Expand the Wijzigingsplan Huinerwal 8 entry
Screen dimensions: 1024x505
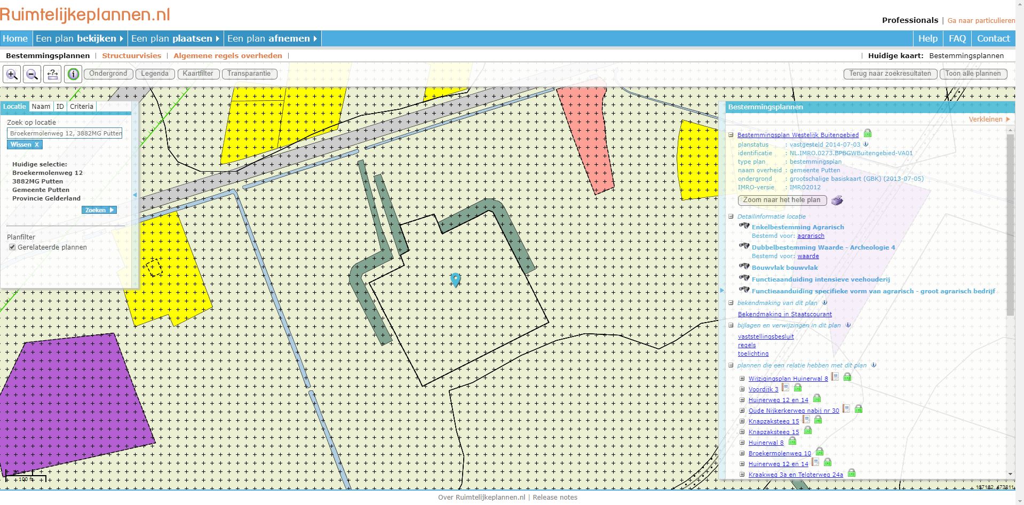[x=742, y=379]
